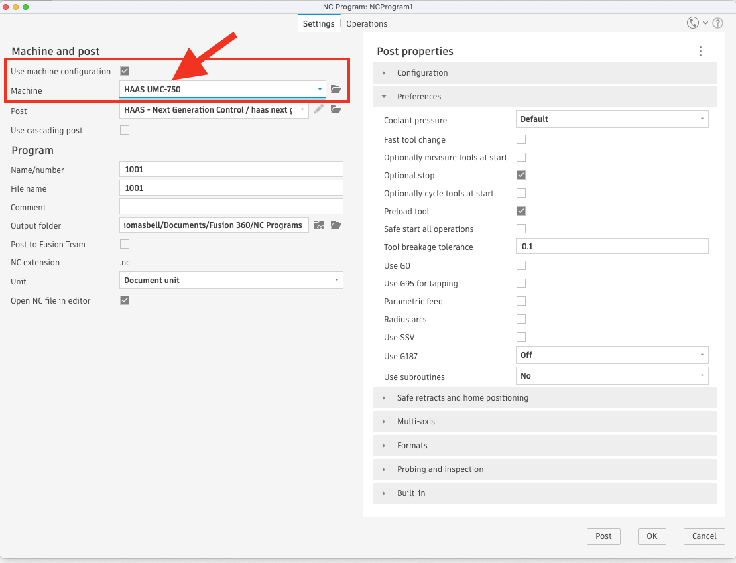
Task: Click the File name input field
Action: pyautogui.click(x=231, y=188)
